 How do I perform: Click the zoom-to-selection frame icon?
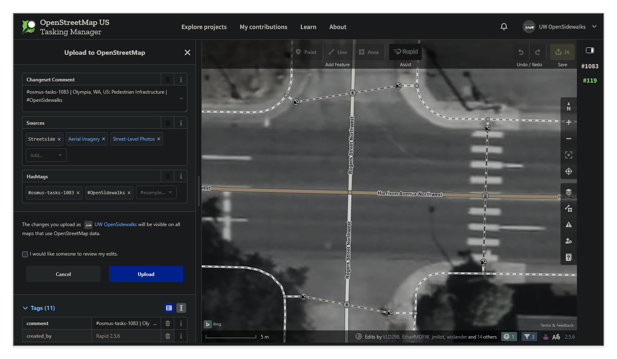[x=568, y=155]
